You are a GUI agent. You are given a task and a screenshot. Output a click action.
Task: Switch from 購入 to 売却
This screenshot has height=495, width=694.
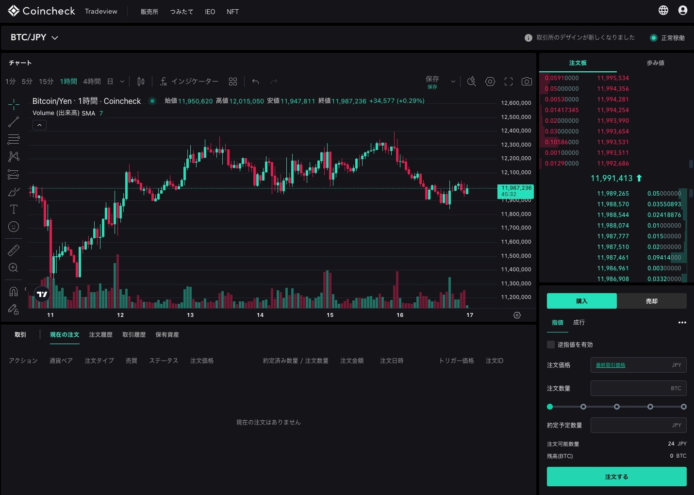(652, 301)
